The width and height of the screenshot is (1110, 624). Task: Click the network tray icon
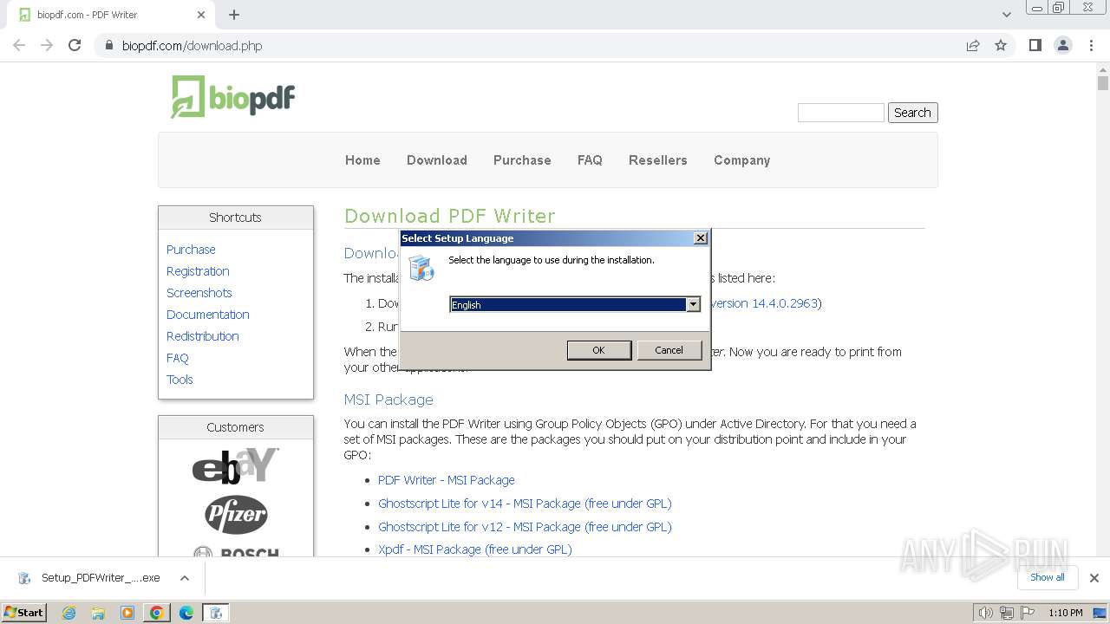[1007, 613]
